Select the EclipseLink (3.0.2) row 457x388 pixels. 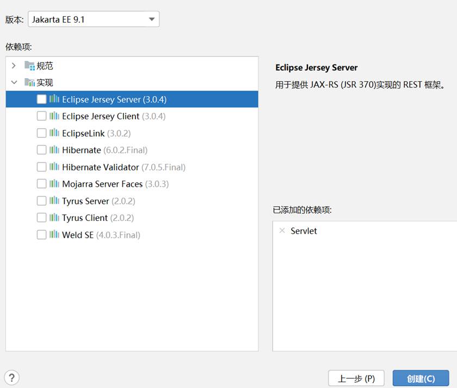coord(132,133)
